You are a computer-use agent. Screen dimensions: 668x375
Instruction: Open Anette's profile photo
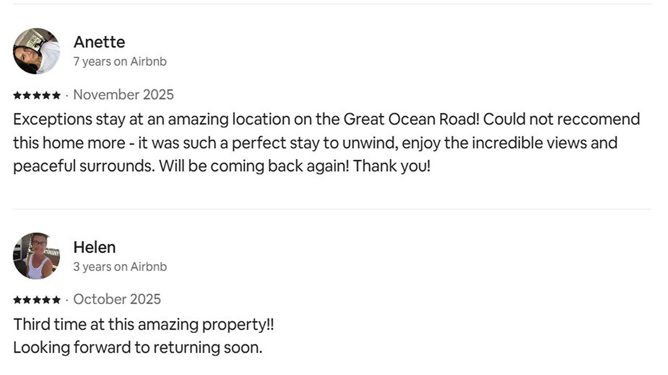(x=37, y=51)
